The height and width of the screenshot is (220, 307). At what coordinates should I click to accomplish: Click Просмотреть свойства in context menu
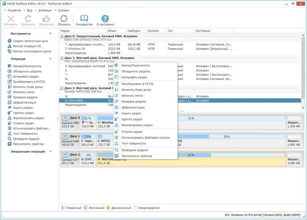[137, 156]
